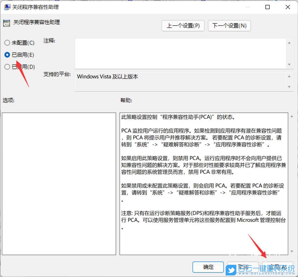Click the 帮助 panel scrollbar track

click(x=292, y=183)
